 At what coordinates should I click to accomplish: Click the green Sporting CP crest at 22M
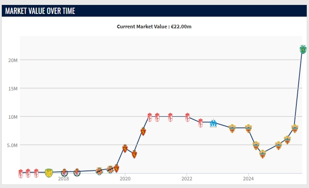(x=303, y=49)
